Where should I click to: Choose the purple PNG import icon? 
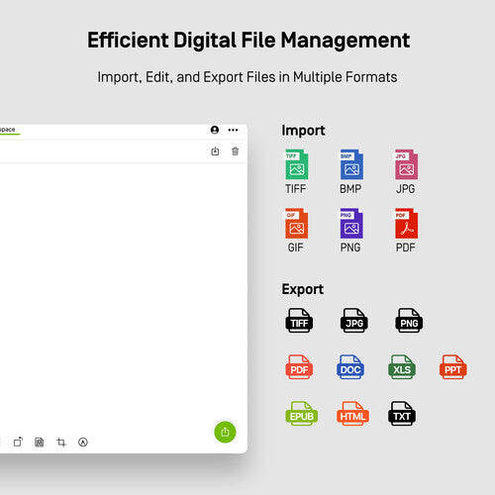pyautogui.click(x=351, y=223)
